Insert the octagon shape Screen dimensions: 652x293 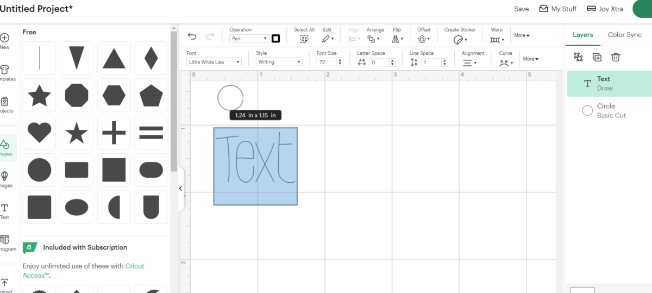click(77, 96)
